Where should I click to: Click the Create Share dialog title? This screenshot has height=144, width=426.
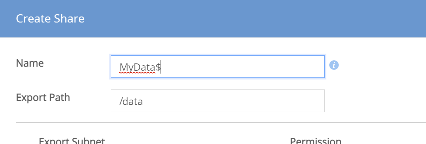click(50, 19)
